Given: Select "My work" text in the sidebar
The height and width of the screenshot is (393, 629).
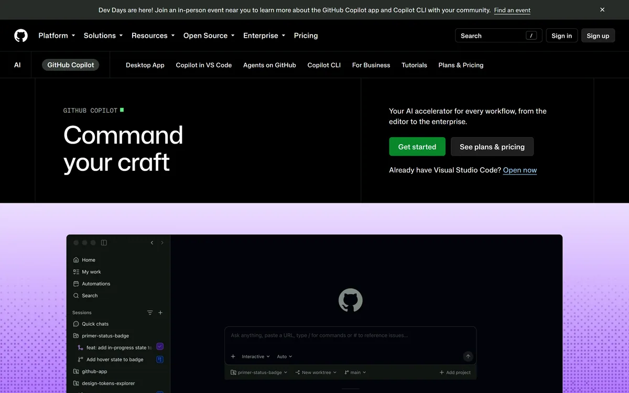Looking at the screenshot, I should (x=91, y=272).
